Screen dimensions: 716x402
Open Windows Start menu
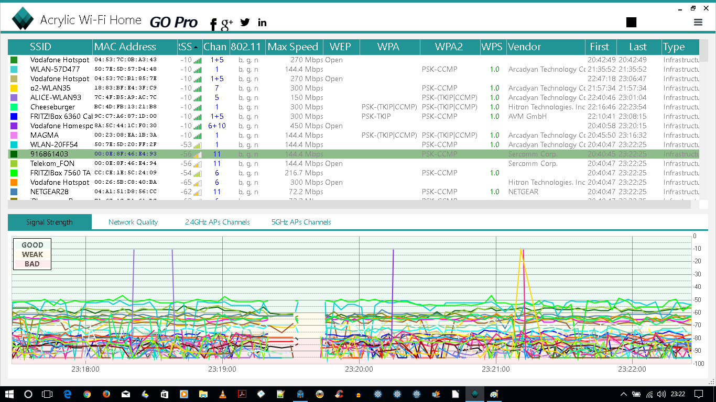[9, 394]
